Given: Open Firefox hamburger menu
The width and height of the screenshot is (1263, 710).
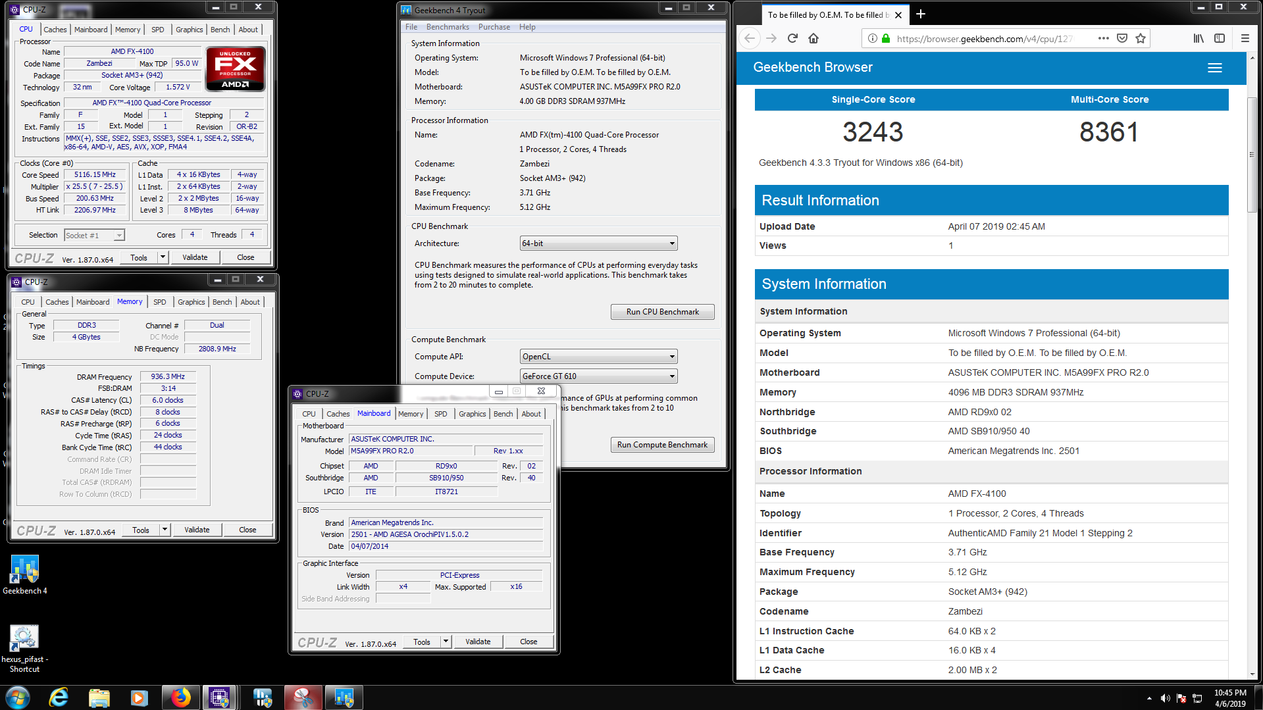Looking at the screenshot, I should tap(1245, 38).
